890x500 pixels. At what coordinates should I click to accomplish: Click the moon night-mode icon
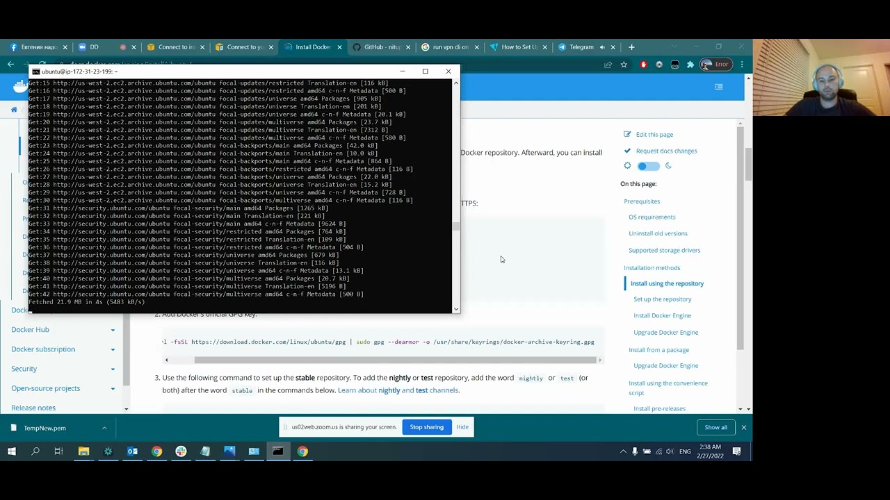click(x=668, y=166)
